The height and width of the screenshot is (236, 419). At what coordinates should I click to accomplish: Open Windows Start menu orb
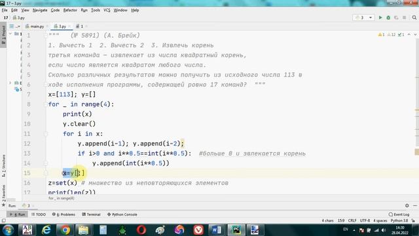pos(8,230)
